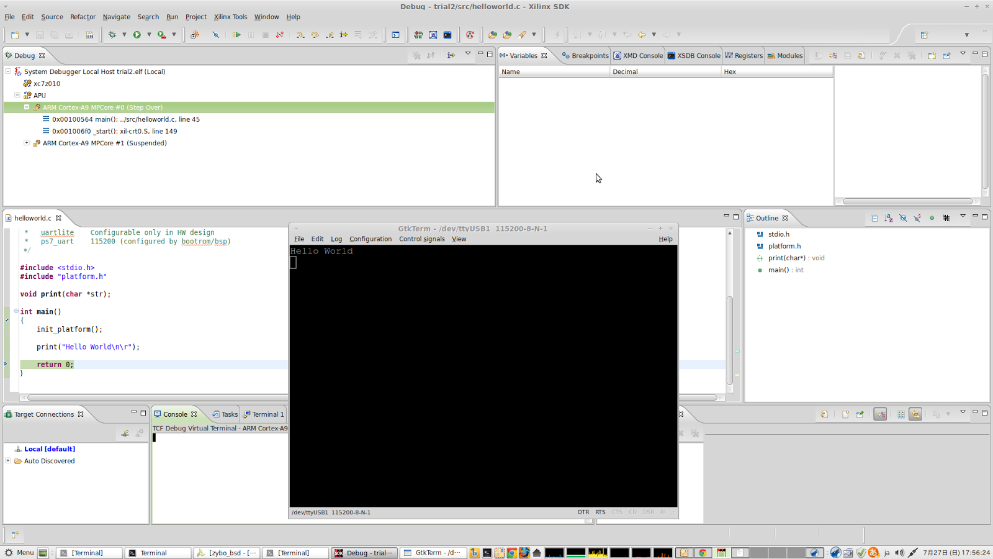
Task: Toggle Instruction Stepping Mode in main toolbar
Action: tap(344, 35)
